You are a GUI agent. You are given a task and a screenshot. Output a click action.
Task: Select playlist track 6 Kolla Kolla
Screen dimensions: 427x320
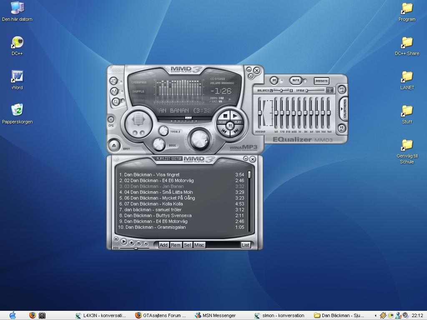[x=181, y=204]
